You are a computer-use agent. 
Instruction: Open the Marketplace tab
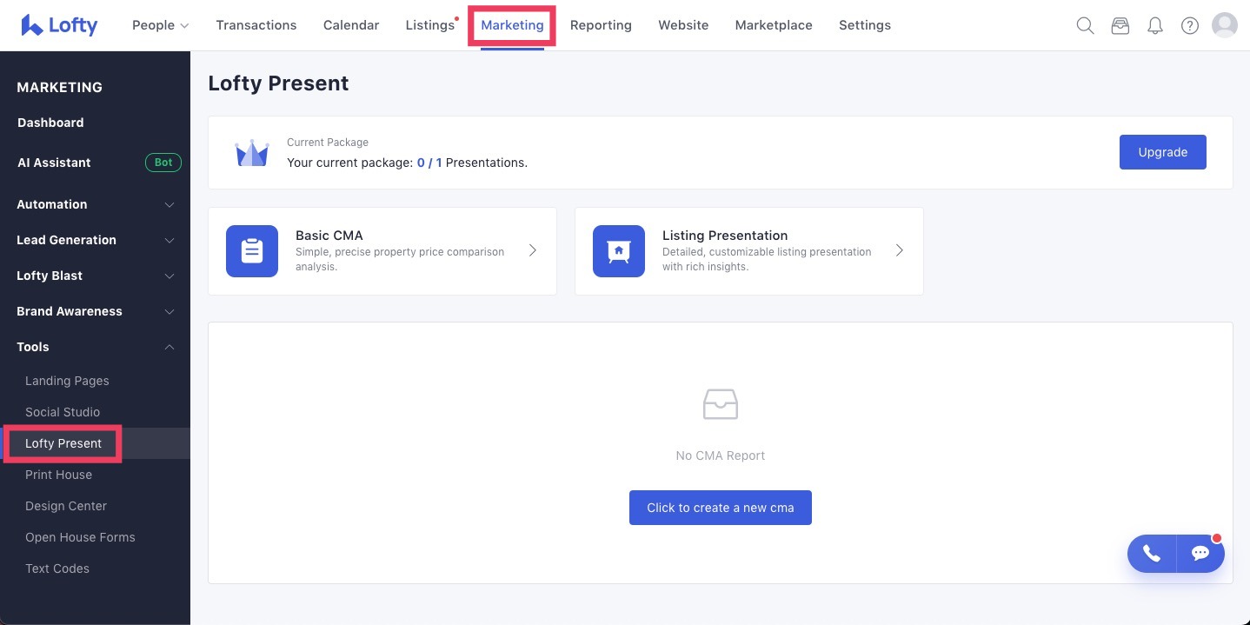(x=774, y=25)
